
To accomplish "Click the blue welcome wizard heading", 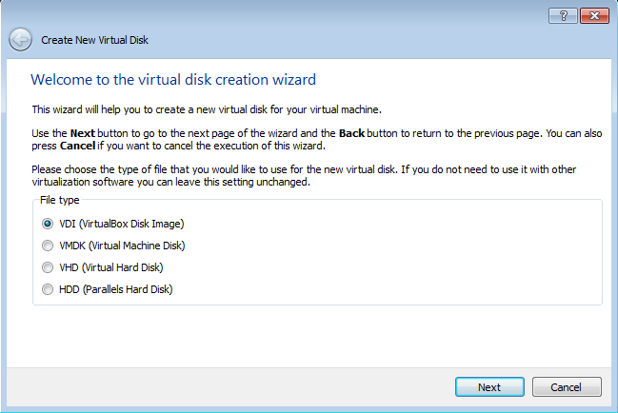I will tap(173, 80).
